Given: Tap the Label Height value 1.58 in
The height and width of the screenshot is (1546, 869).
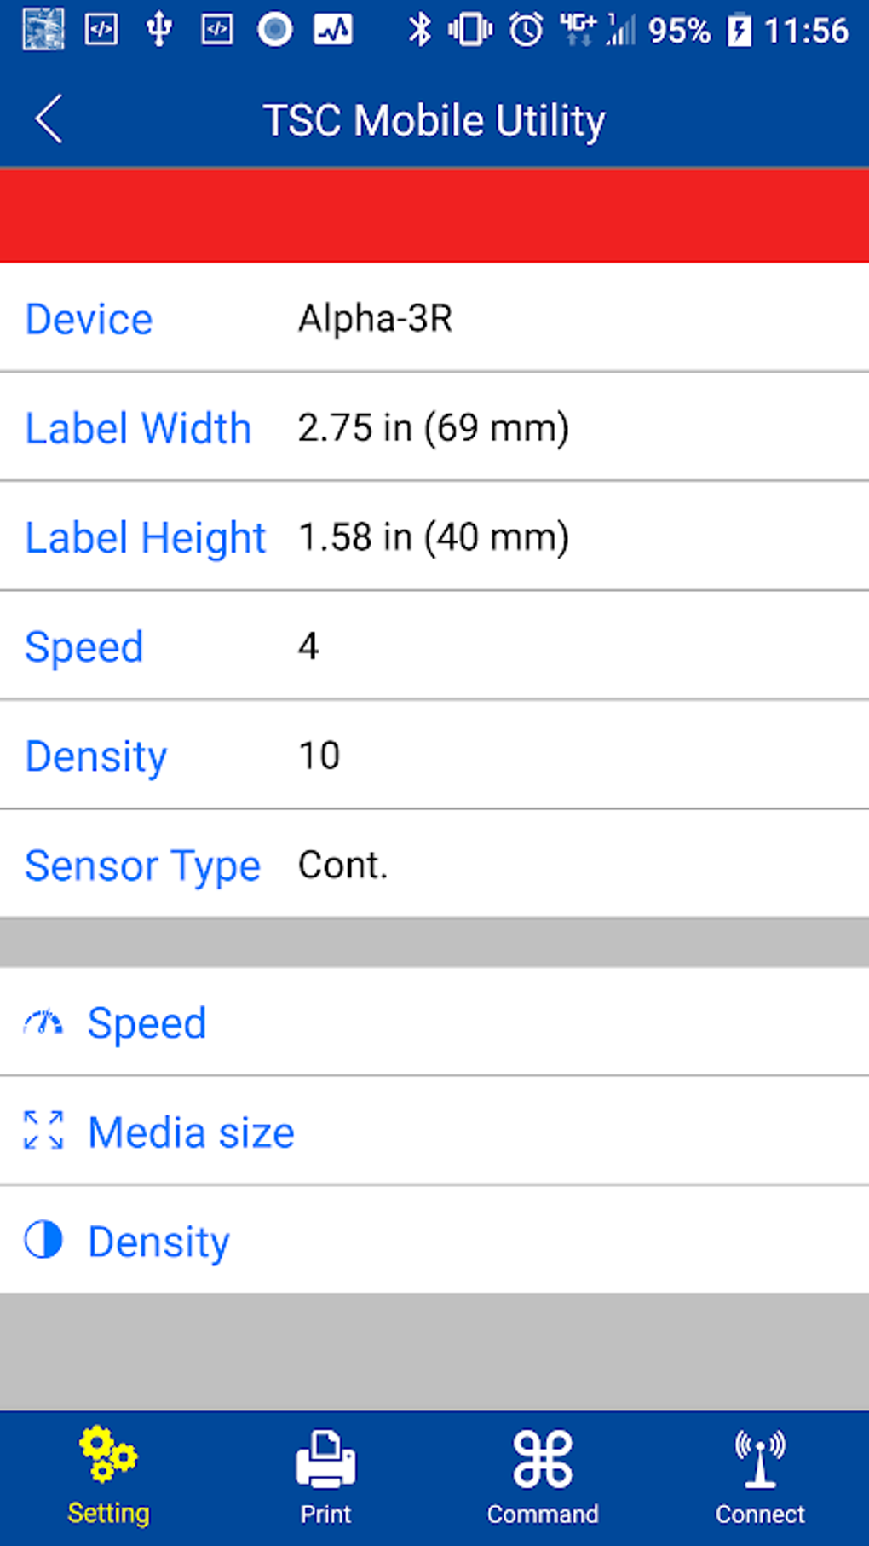Looking at the screenshot, I should pos(433,537).
